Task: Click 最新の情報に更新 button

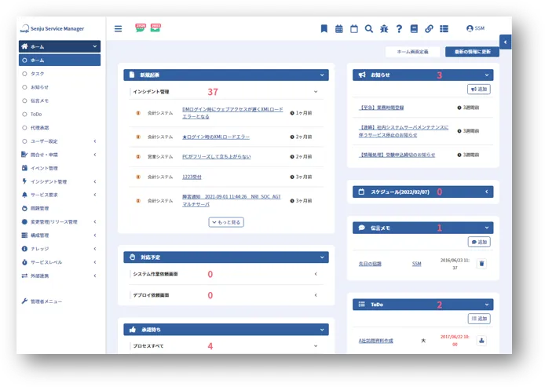Action: pos(471,52)
